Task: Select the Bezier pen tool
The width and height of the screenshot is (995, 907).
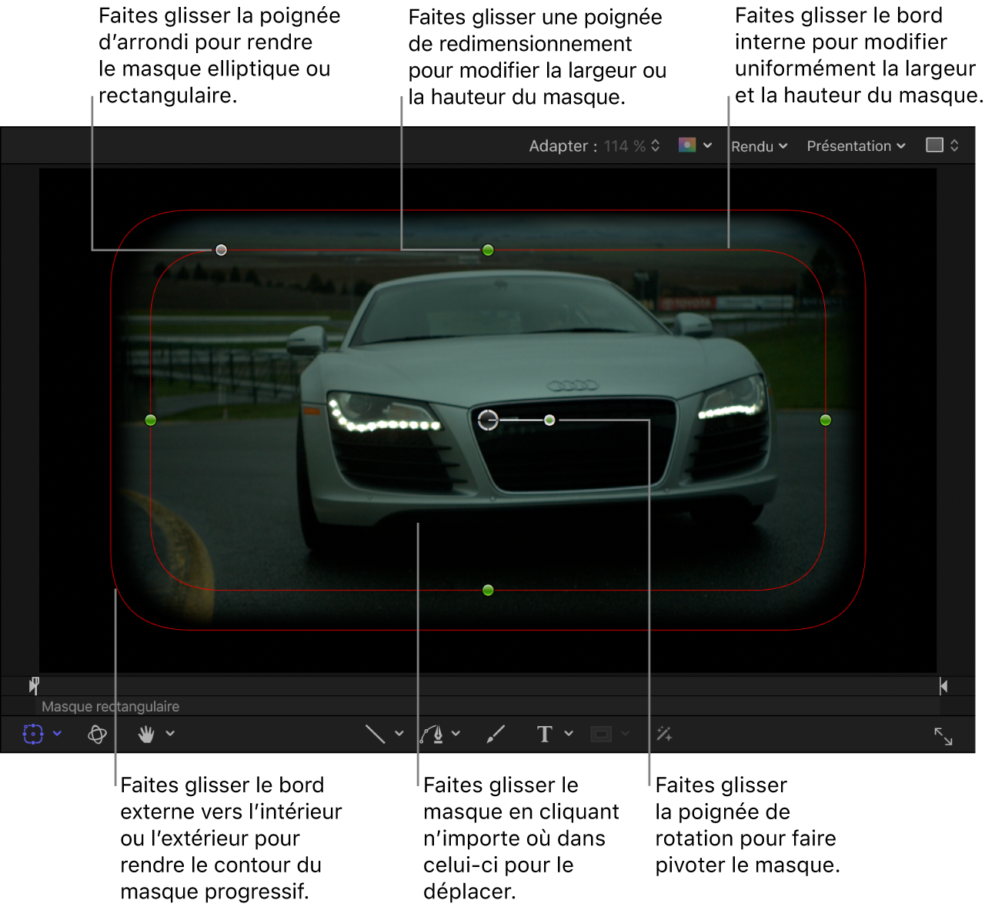Action: click(432, 734)
